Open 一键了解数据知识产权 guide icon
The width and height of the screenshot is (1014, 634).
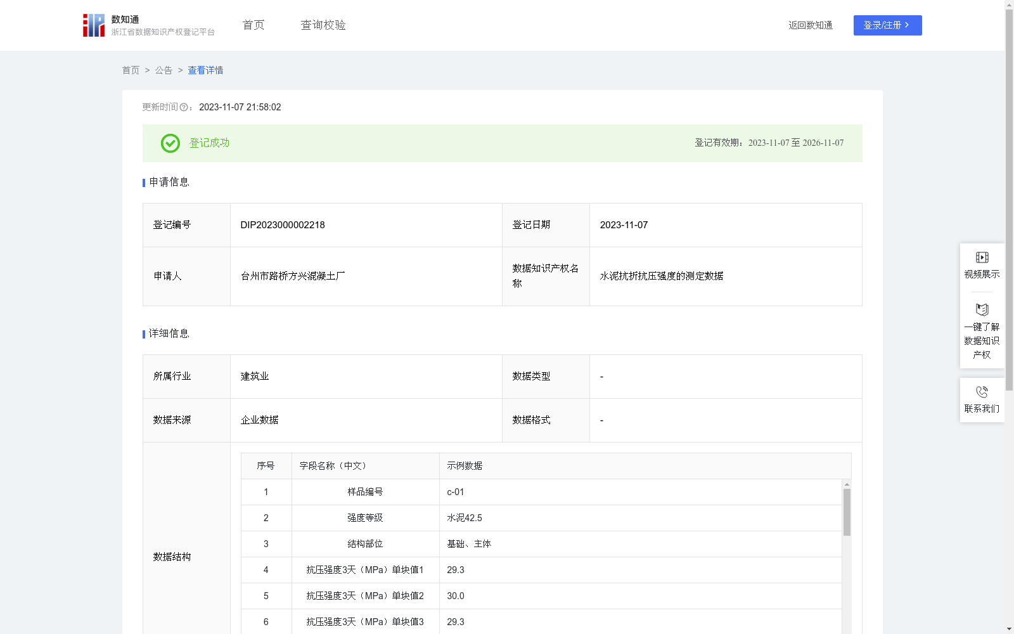(982, 309)
